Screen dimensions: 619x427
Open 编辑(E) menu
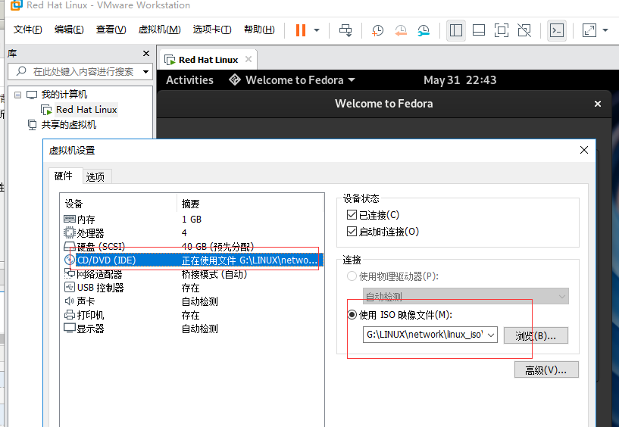[69, 30]
